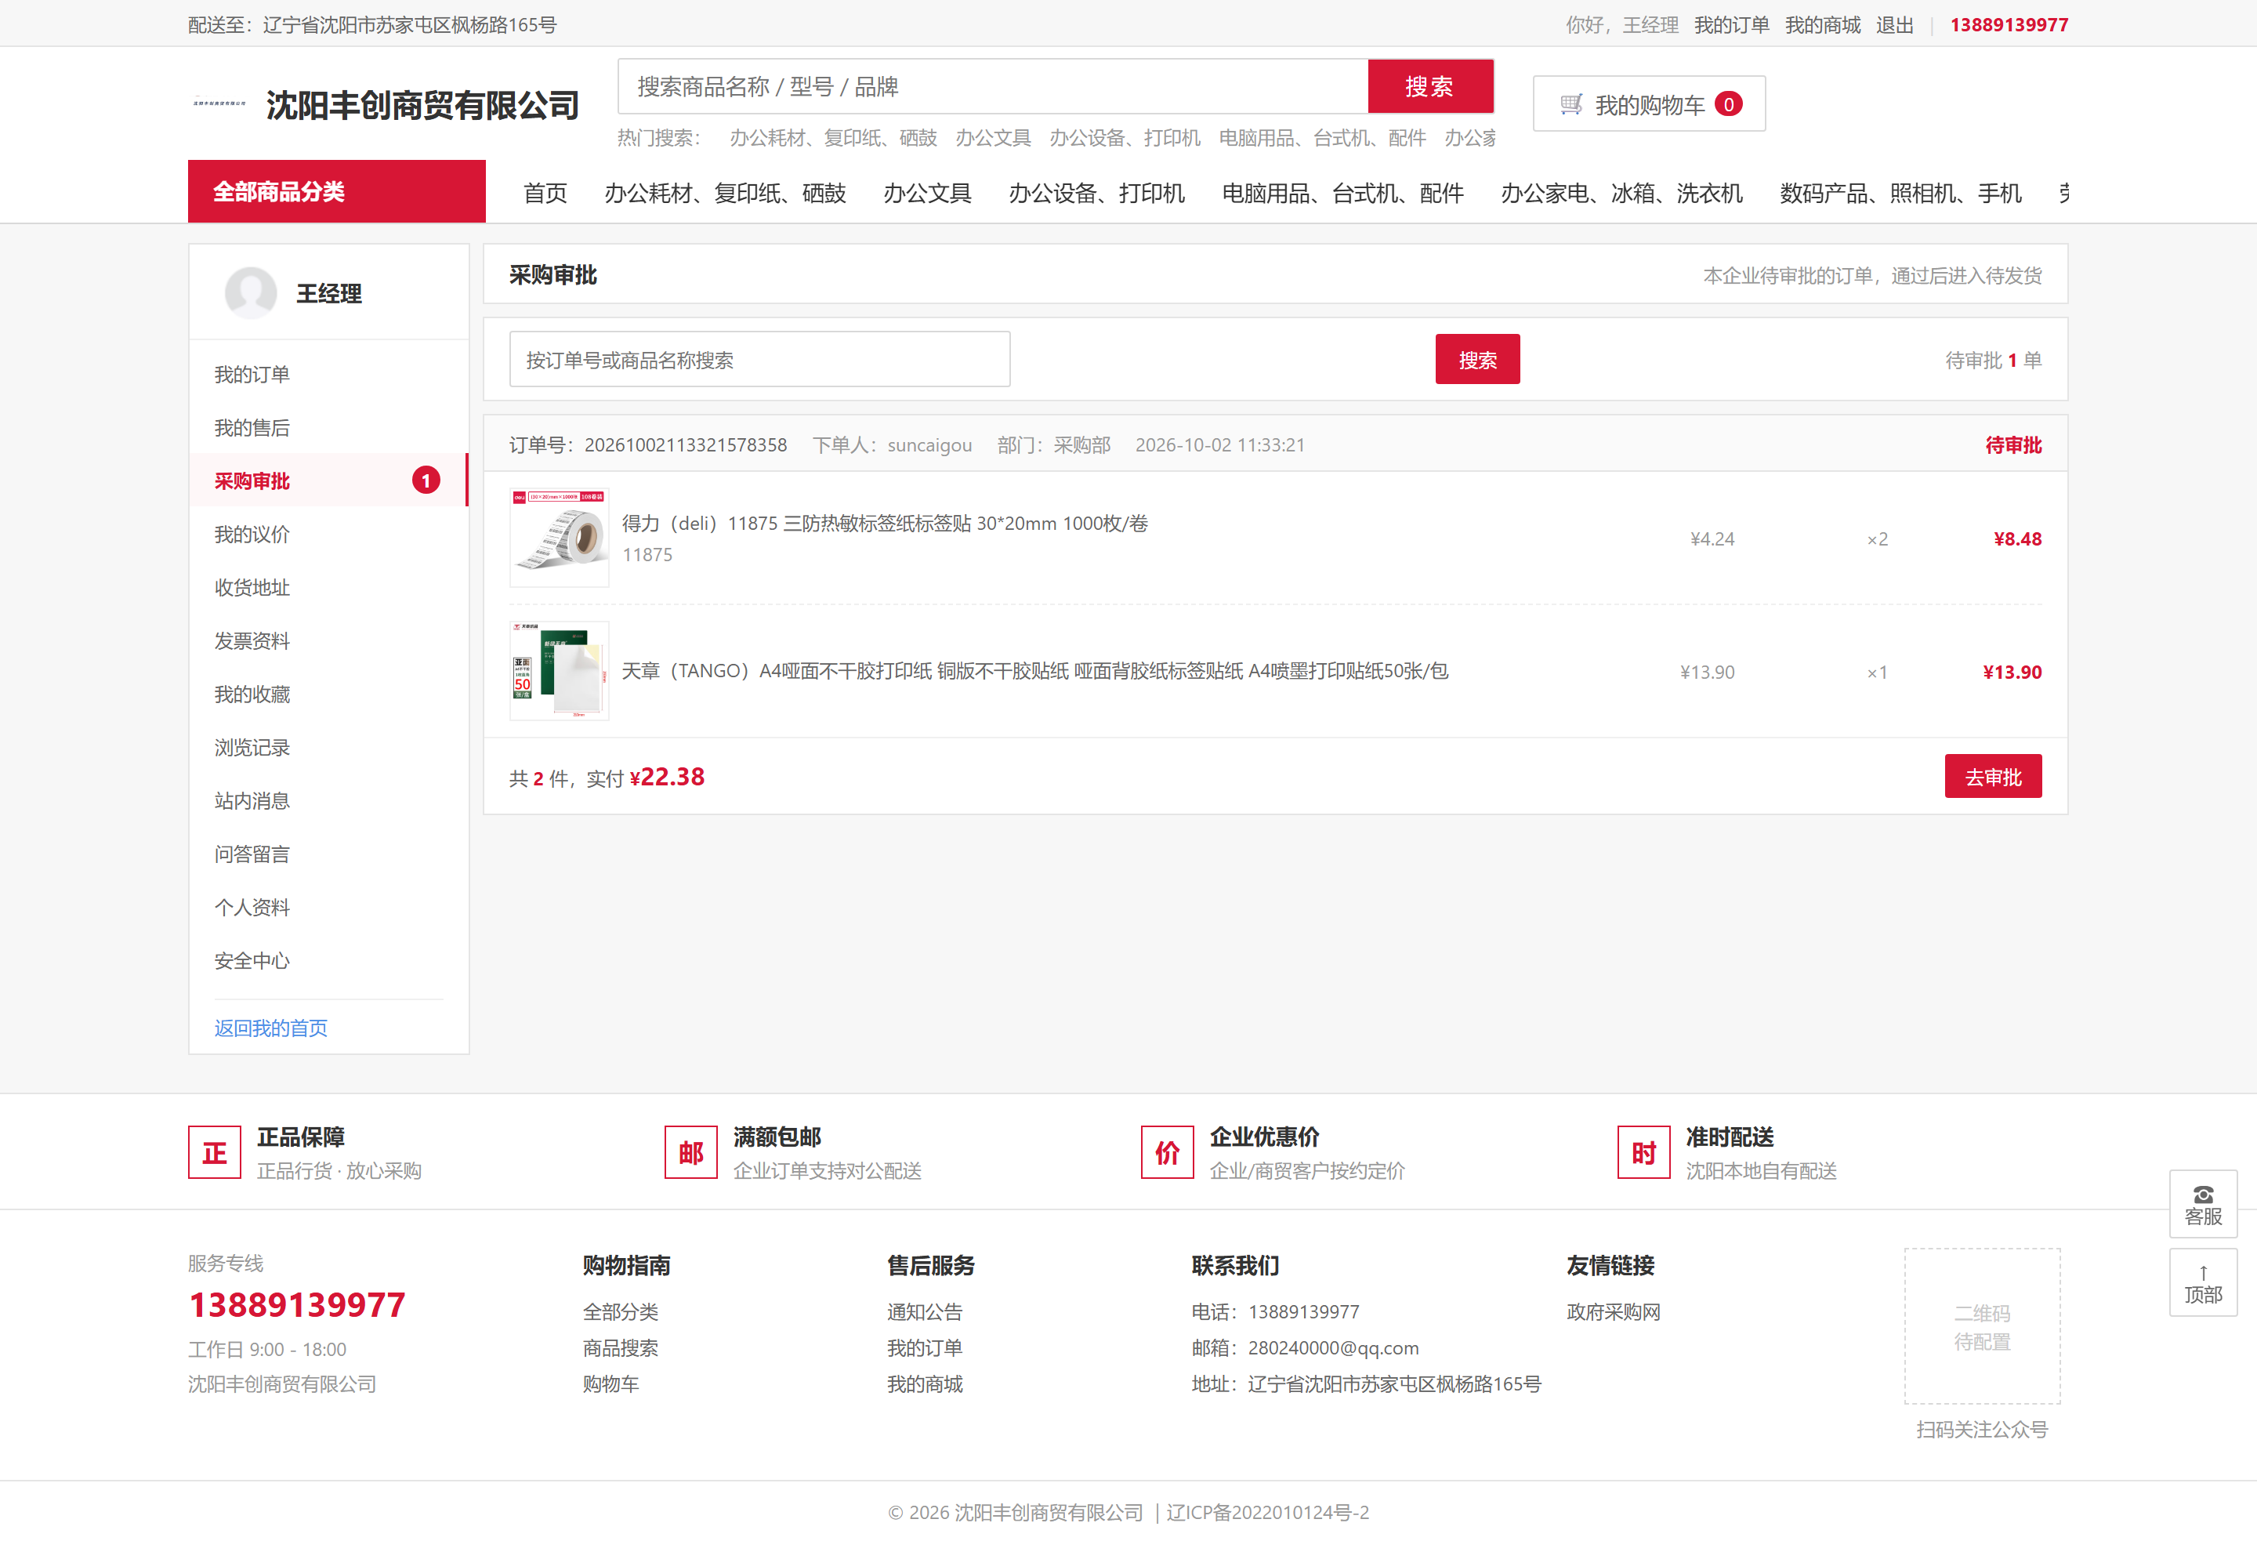The height and width of the screenshot is (1541, 2257).
Task: Click the 价 enterprise discount icon
Action: pyautogui.click(x=1168, y=1152)
